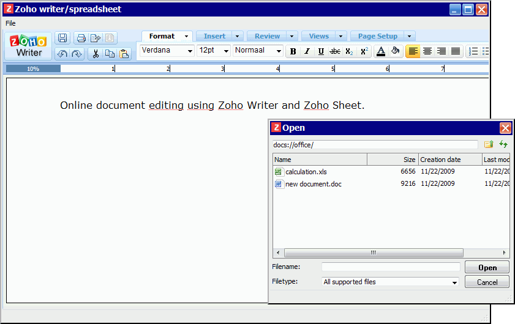515x324 pixels.
Task: Close the Open dialog
Action: point(505,128)
